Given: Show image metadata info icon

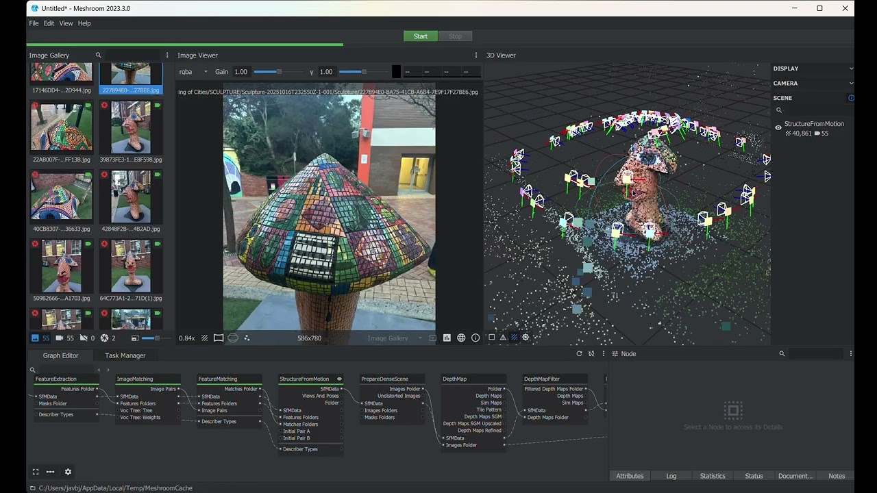Looking at the screenshot, I should [x=475, y=338].
